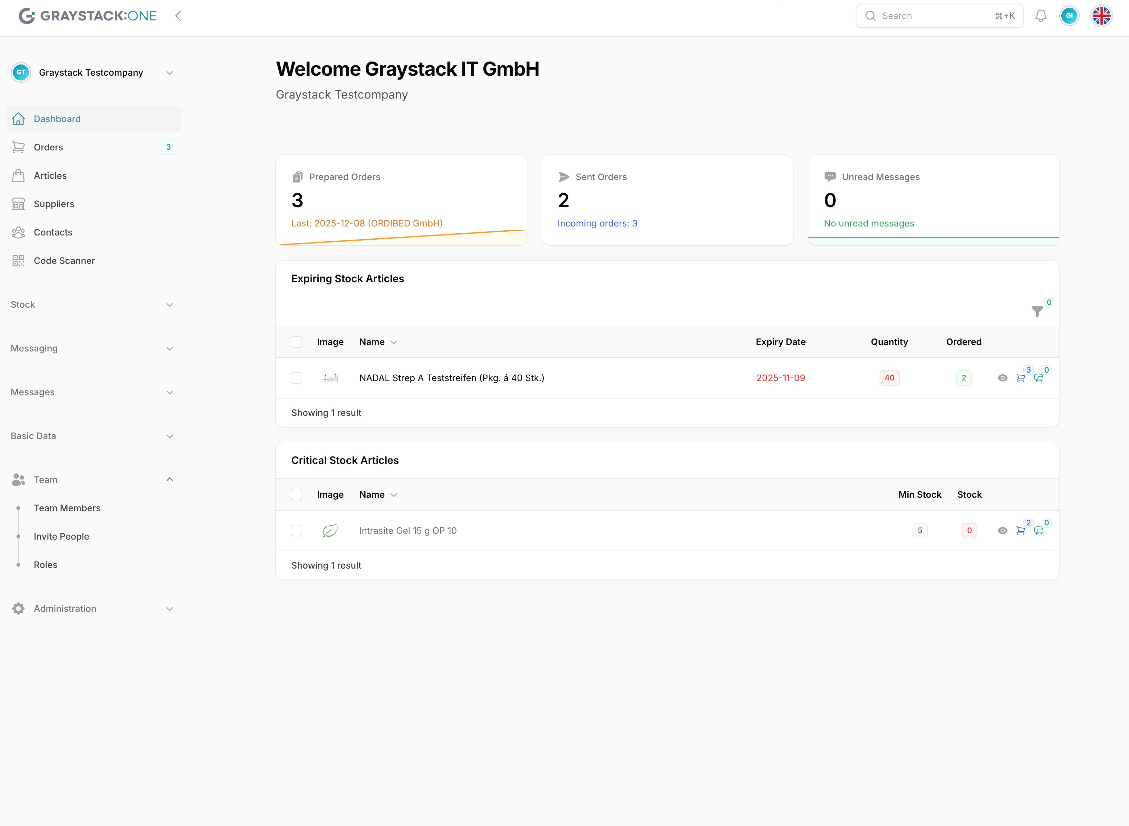This screenshot has width=1129, height=826.
Task: Open the UK flag language selector
Action: (x=1102, y=16)
